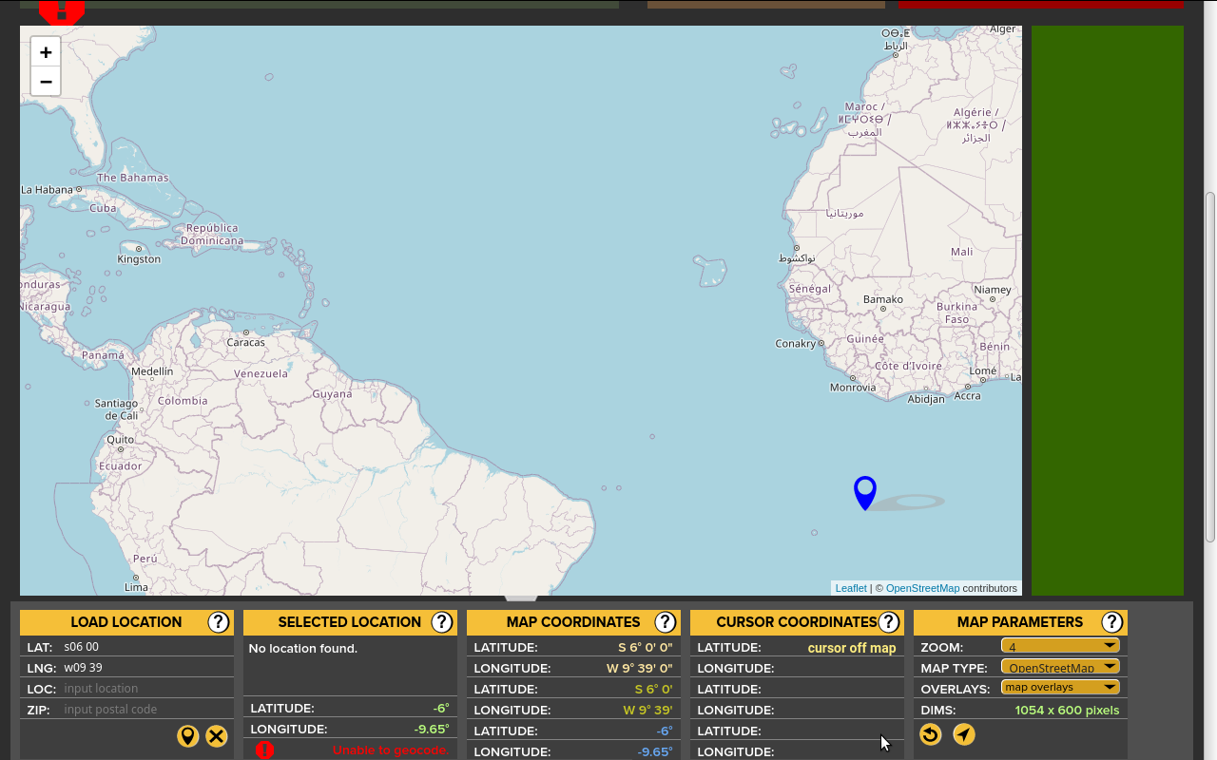The width and height of the screenshot is (1217, 760).
Task: Click the LNG input field
Action: coord(146,668)
